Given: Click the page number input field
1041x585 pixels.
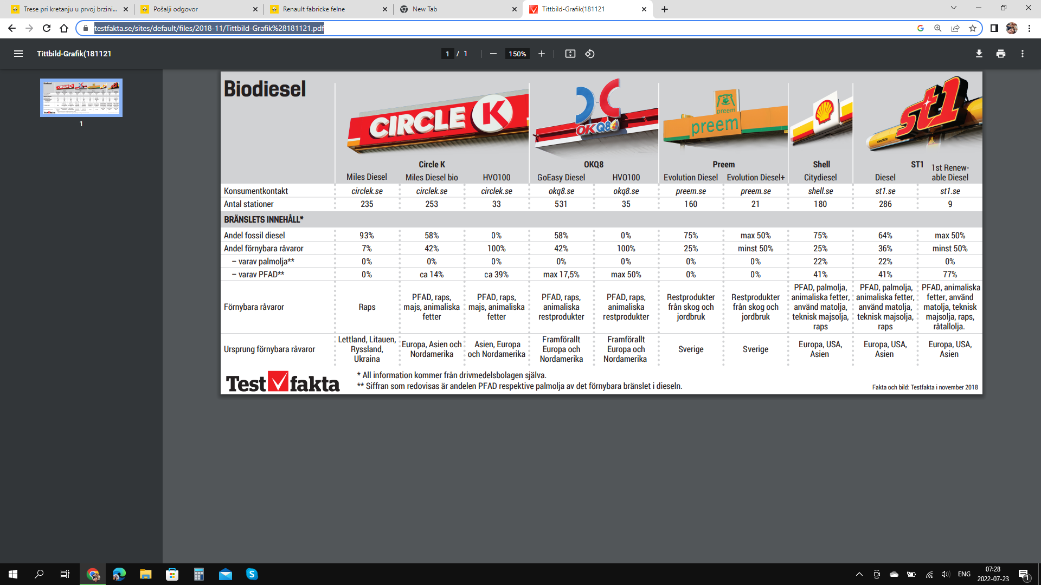Looking at the screenshot, I should [x=447, y=54].
